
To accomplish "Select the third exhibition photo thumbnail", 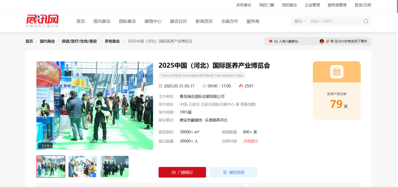I will (x=115, y=166).
